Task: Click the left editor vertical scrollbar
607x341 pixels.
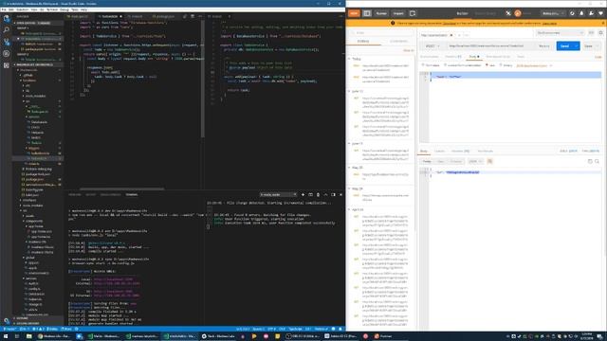Action: [x=202, y=79]
